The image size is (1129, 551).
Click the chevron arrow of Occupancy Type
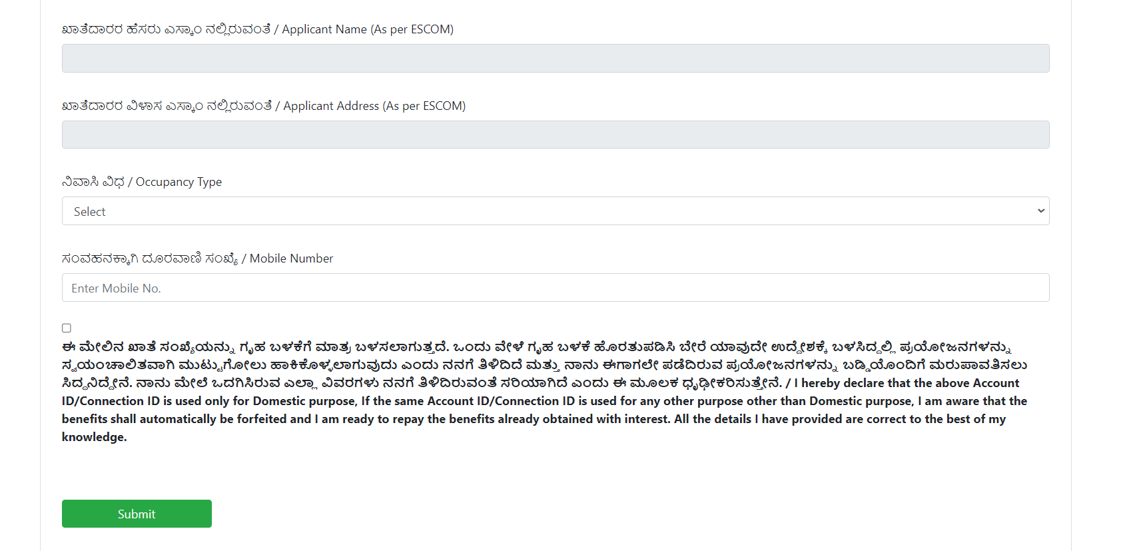pos(1040,211)
